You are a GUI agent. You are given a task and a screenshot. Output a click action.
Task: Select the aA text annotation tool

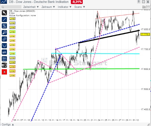pyautogui.click(x=4, y=52)
